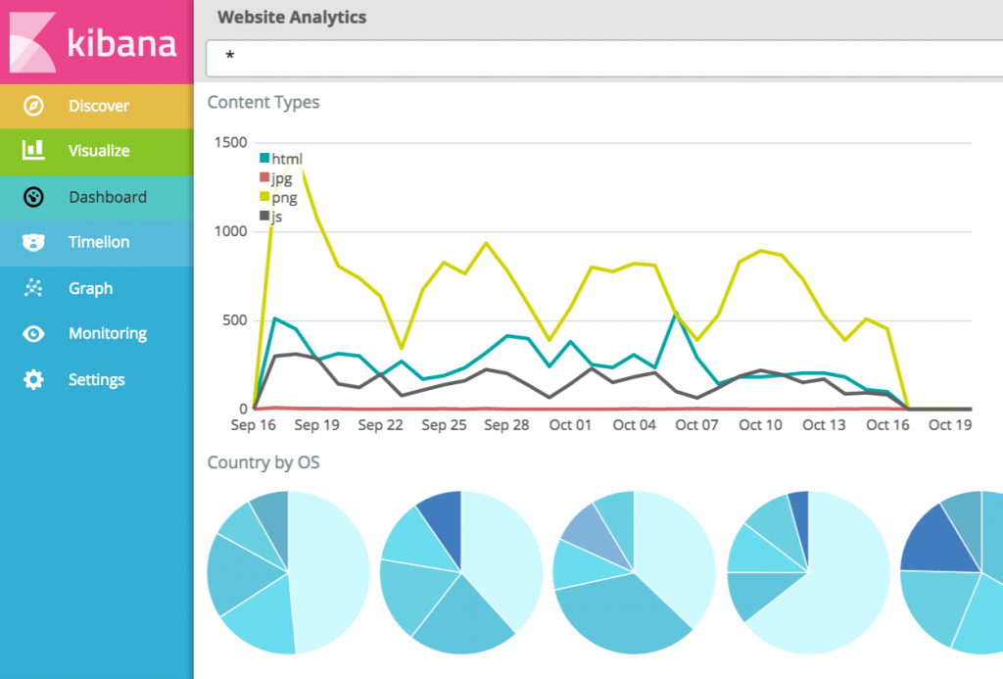Select the third pie chart
Viewport: 1003px width, 679px height.
[635, 573]
